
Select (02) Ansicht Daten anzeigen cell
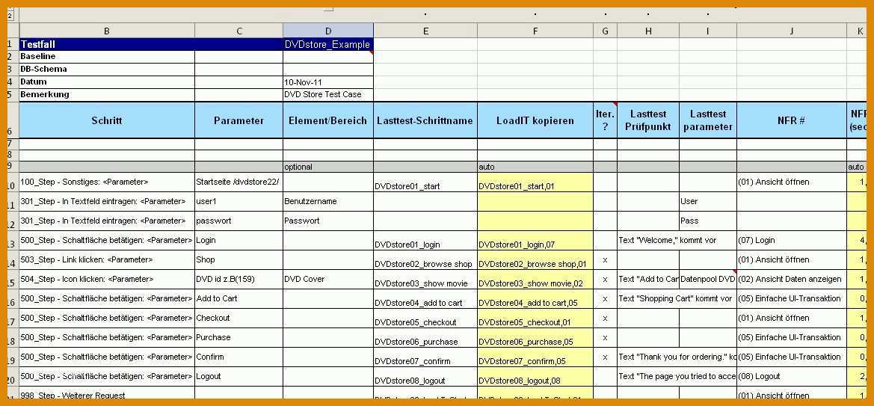[x=792, y=280]
